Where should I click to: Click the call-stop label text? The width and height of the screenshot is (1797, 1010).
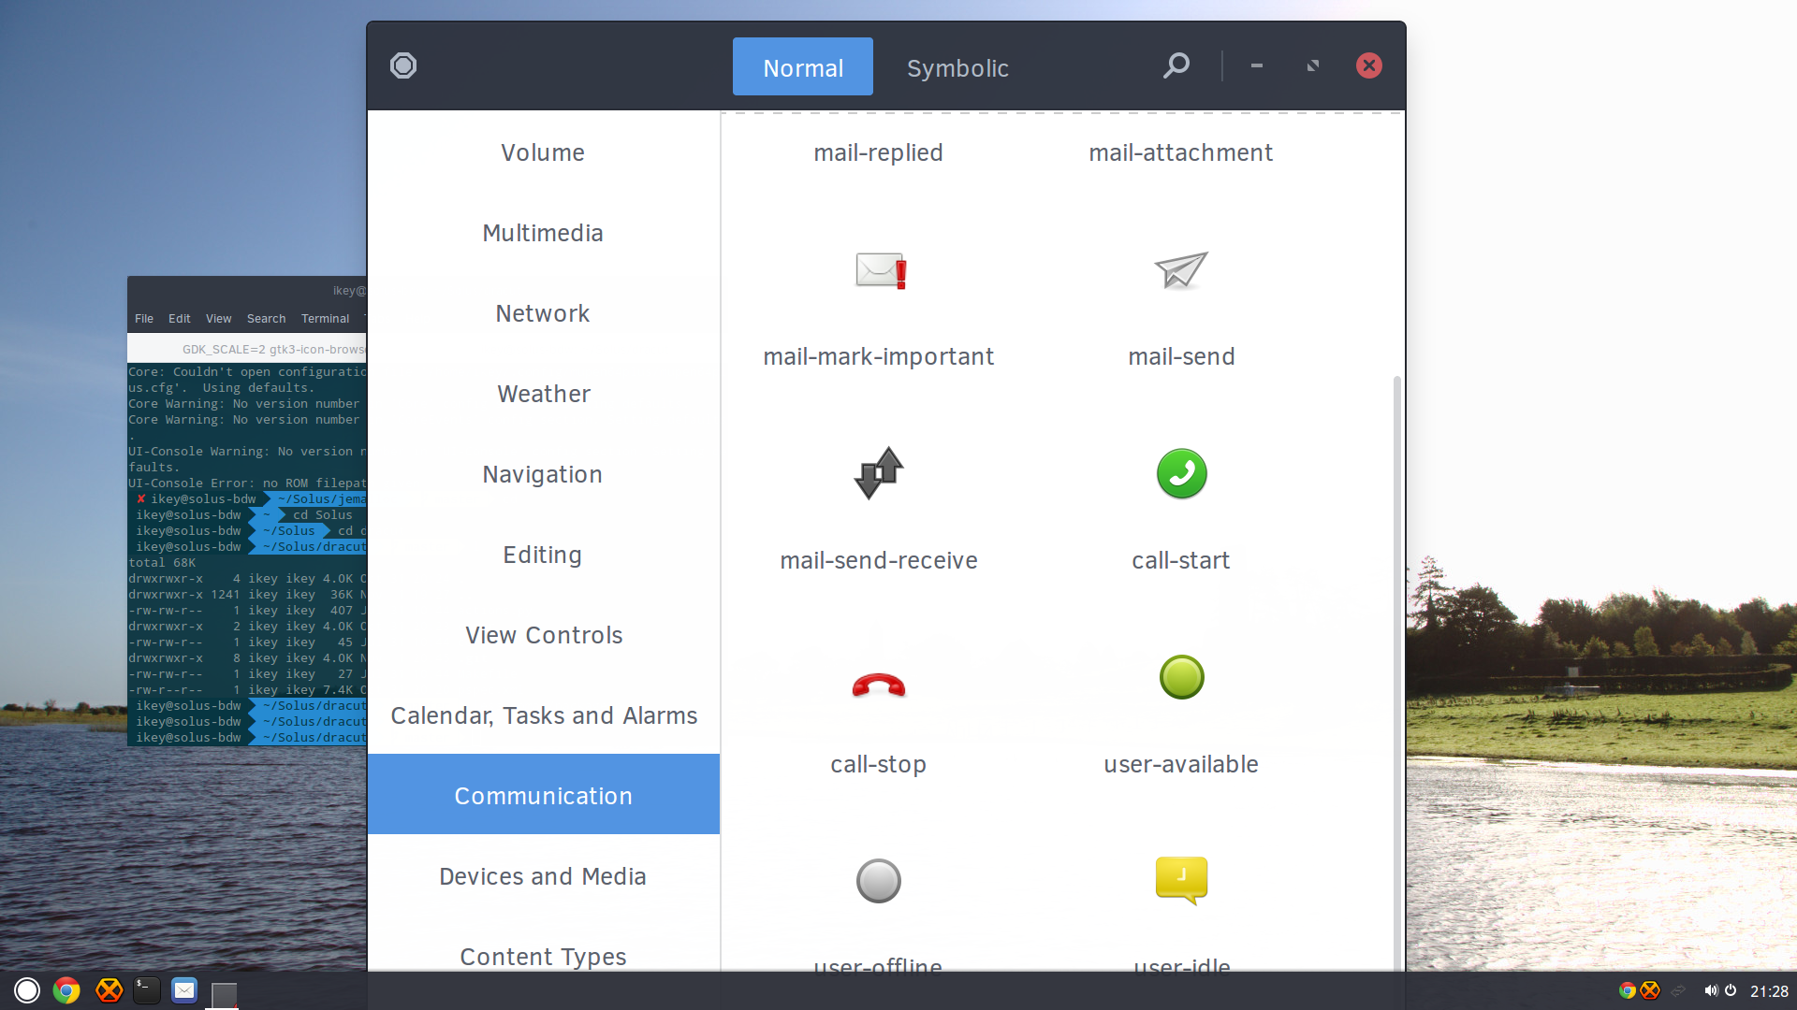pyautogui.click(x=878, y=764)
